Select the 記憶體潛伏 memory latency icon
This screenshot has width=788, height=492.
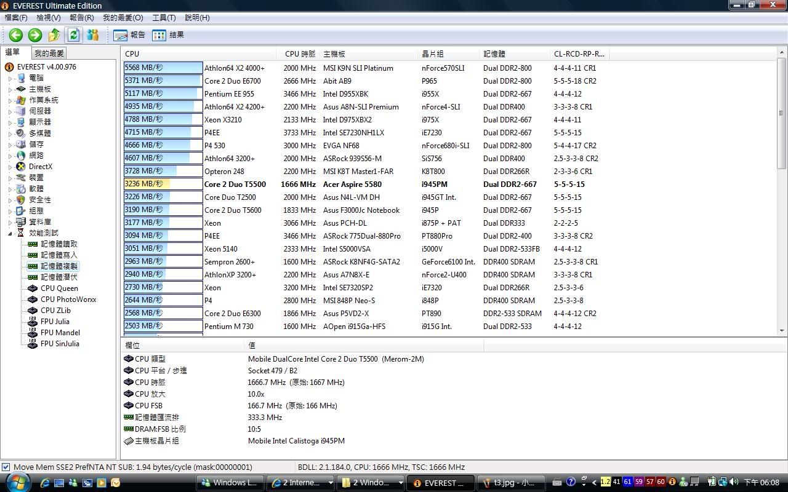tap(33, 277)
